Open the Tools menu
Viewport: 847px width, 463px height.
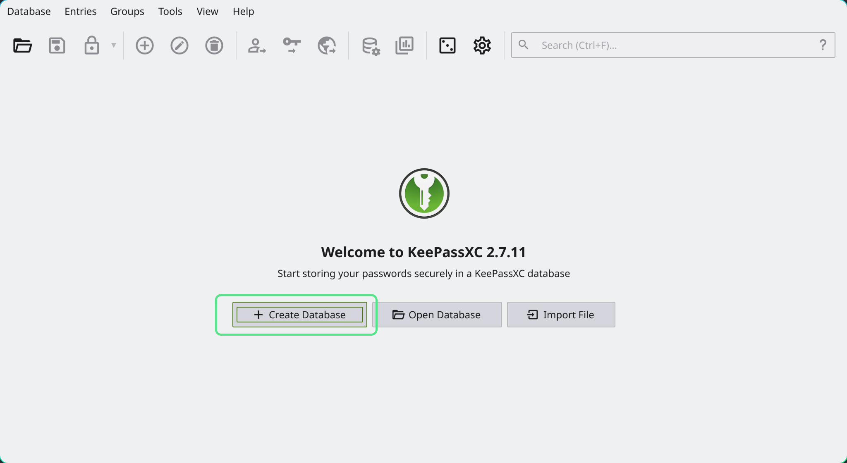point(170,11)
